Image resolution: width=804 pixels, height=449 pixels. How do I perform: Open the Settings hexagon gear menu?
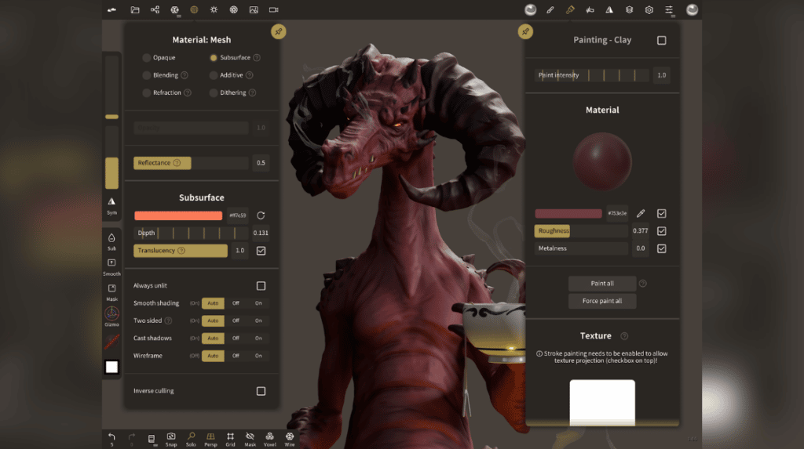tap(649, 9)
